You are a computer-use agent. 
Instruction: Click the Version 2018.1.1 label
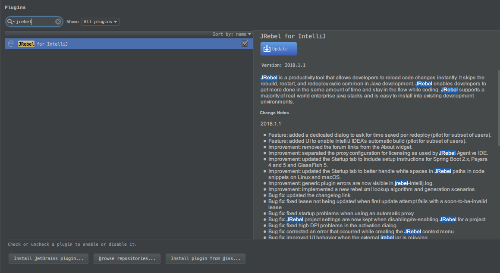coord(283,65)
